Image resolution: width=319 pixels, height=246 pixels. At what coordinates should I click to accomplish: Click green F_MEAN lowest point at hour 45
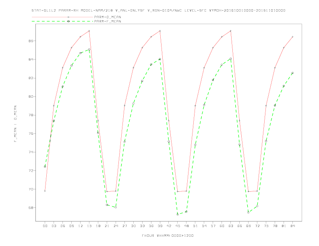click(x=178, y=214)
